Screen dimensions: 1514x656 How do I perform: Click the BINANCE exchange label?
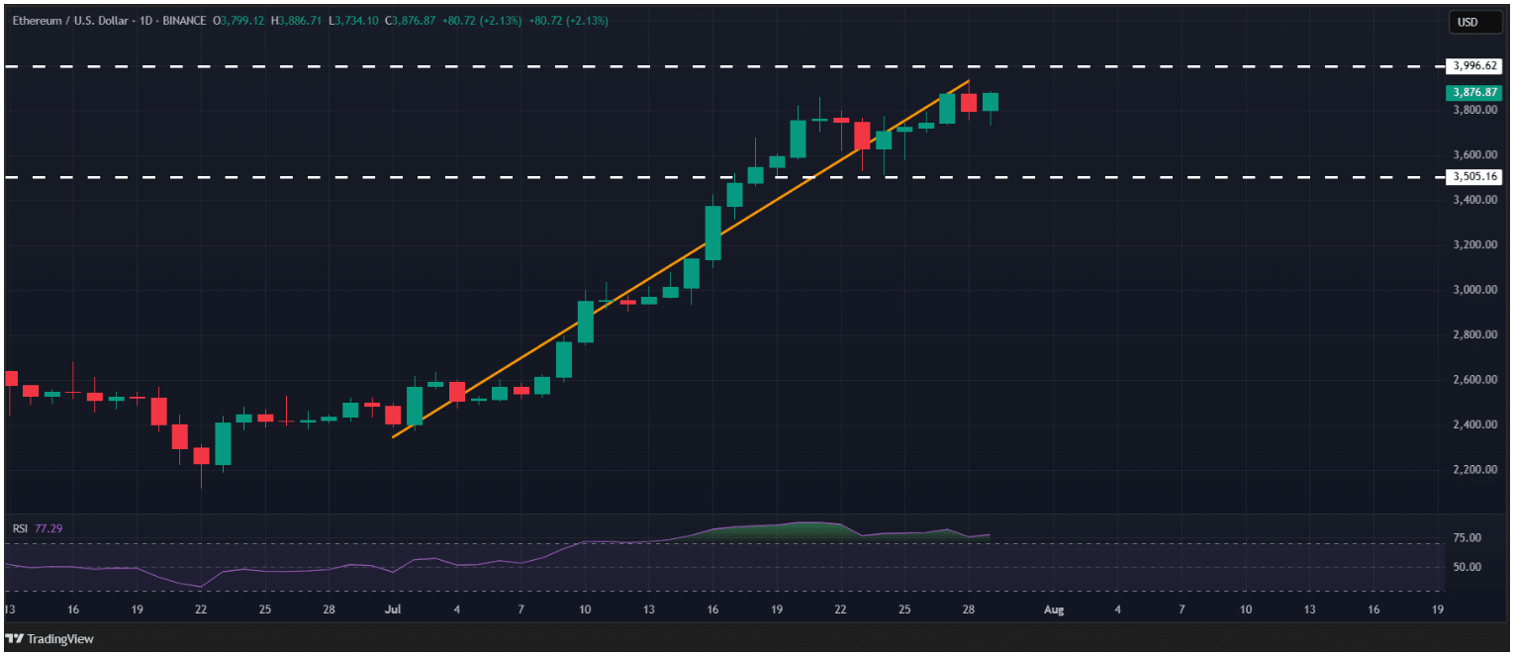183,21
